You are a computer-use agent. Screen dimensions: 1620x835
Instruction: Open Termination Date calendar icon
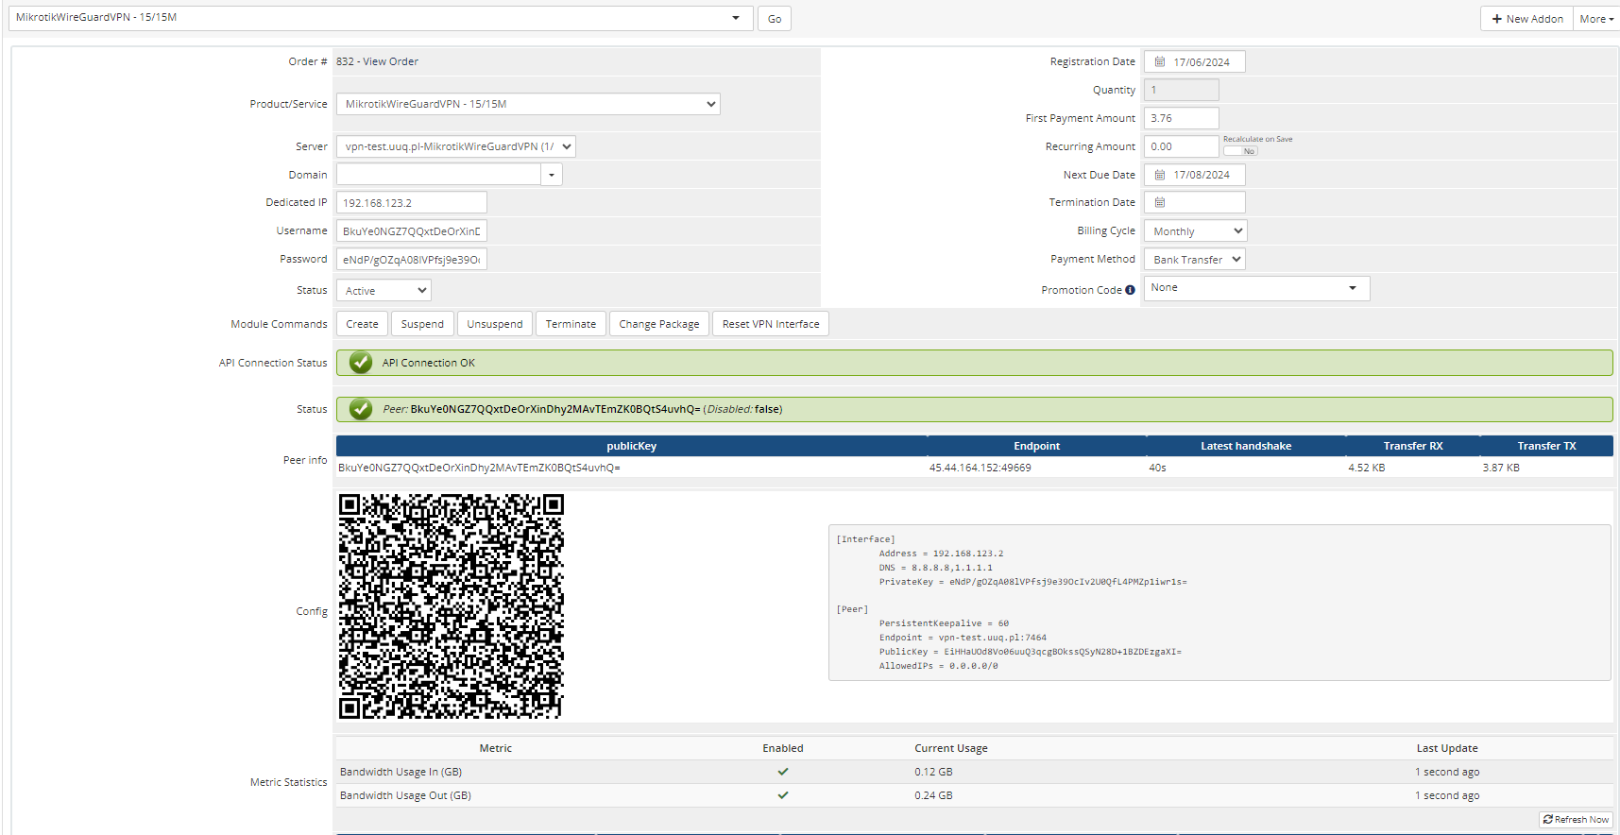[1160, 202]
